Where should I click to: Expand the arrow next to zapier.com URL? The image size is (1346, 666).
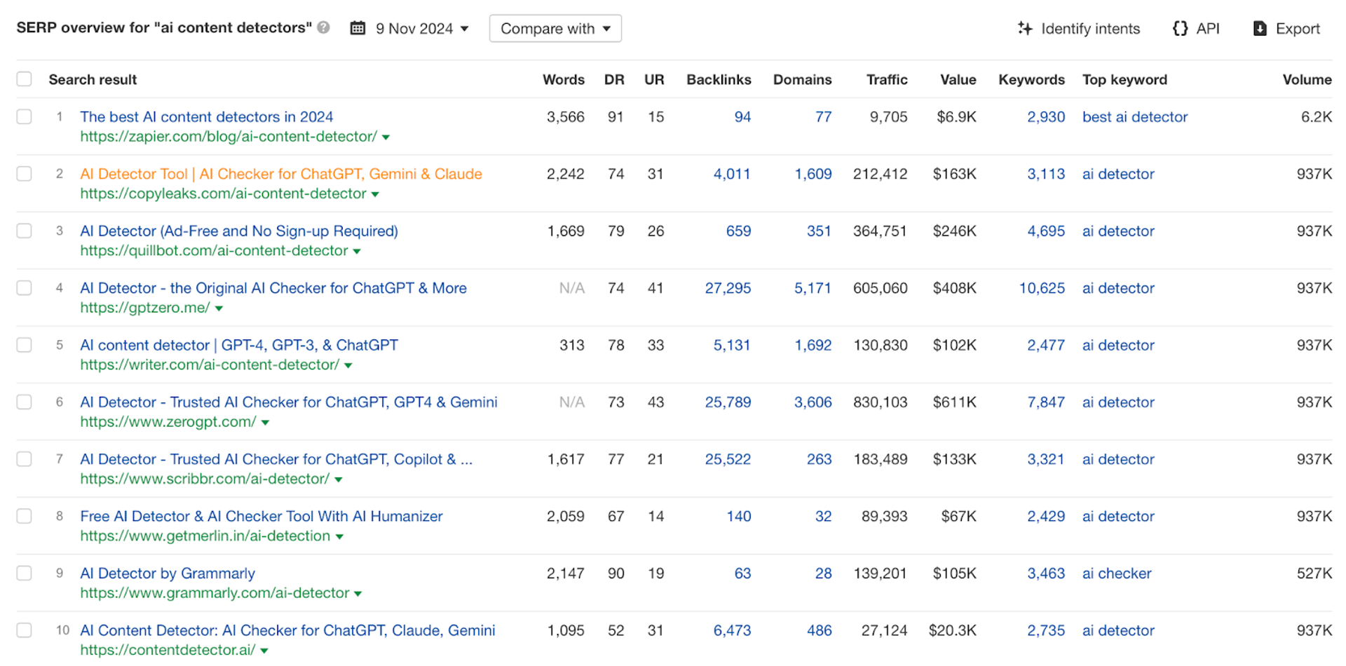(386, 137)
